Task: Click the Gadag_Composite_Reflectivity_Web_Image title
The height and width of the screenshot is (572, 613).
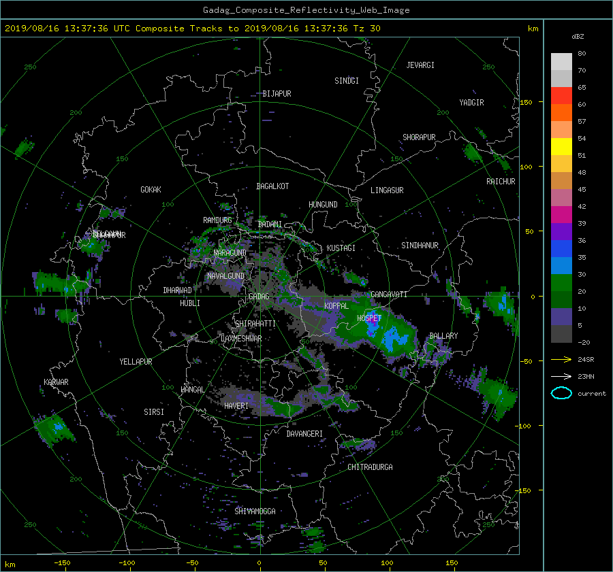Action: [306, 10]
